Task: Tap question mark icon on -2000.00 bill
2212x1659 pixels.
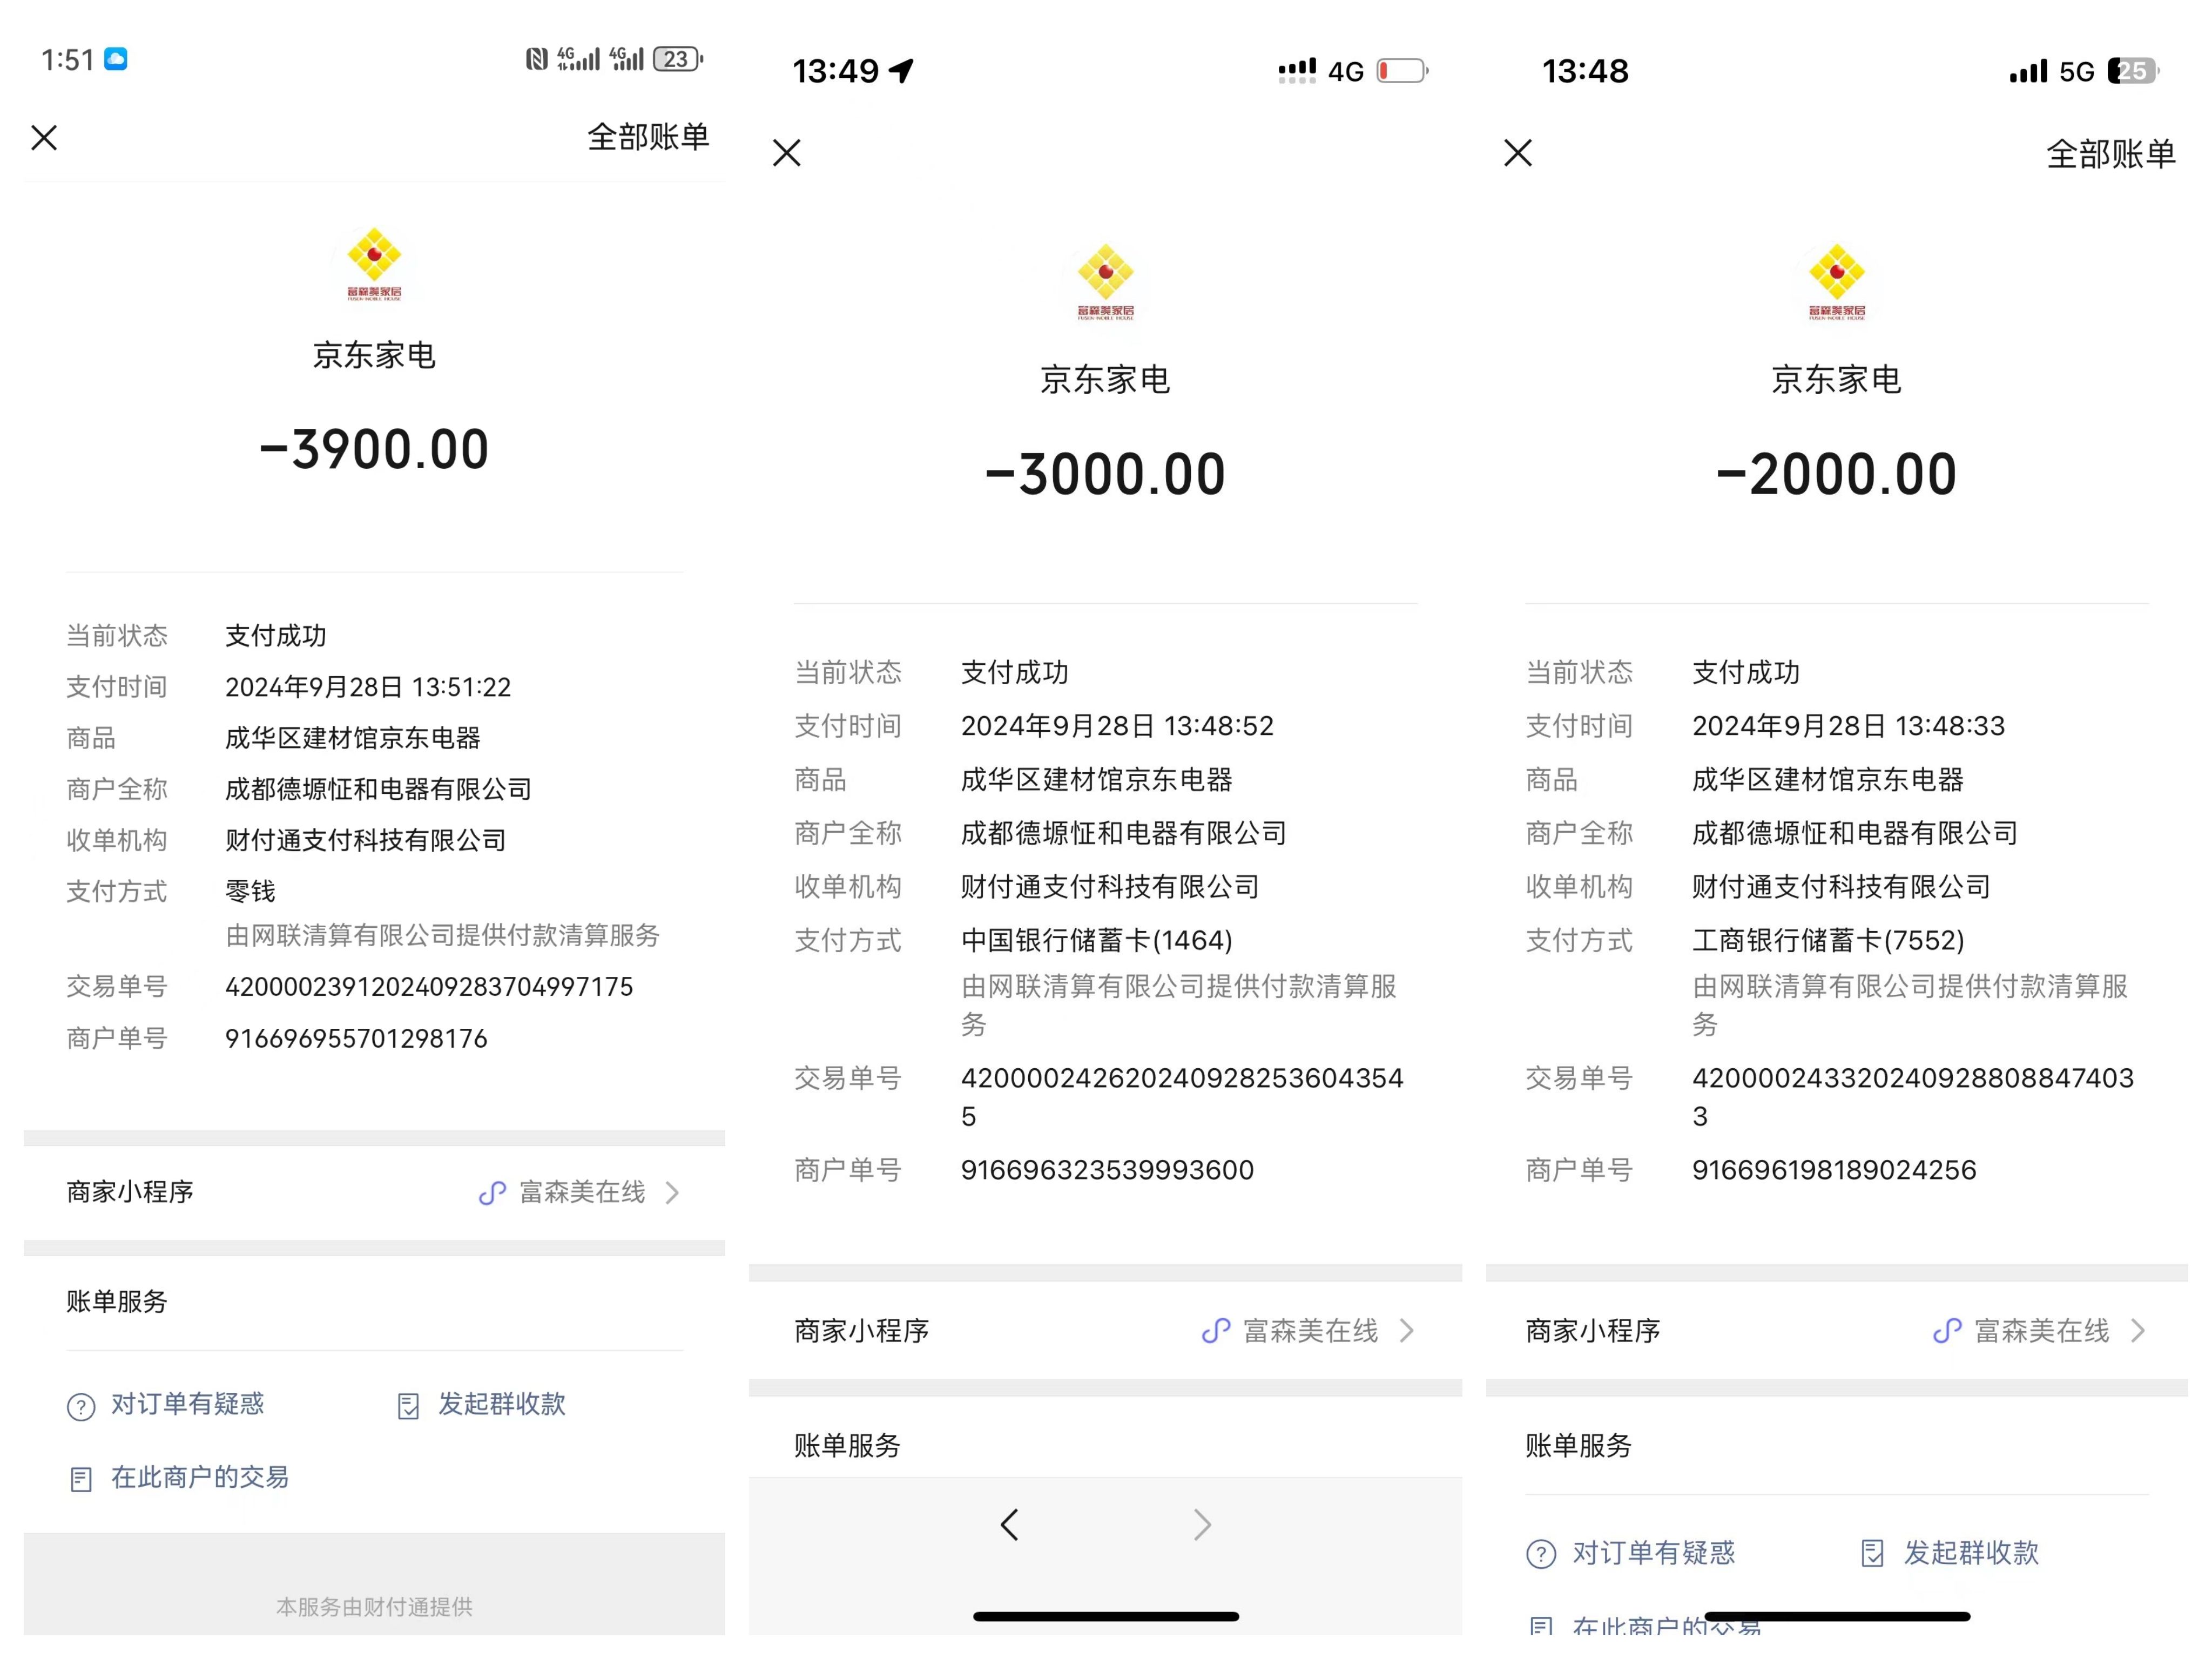Action: (1541, 1555)
